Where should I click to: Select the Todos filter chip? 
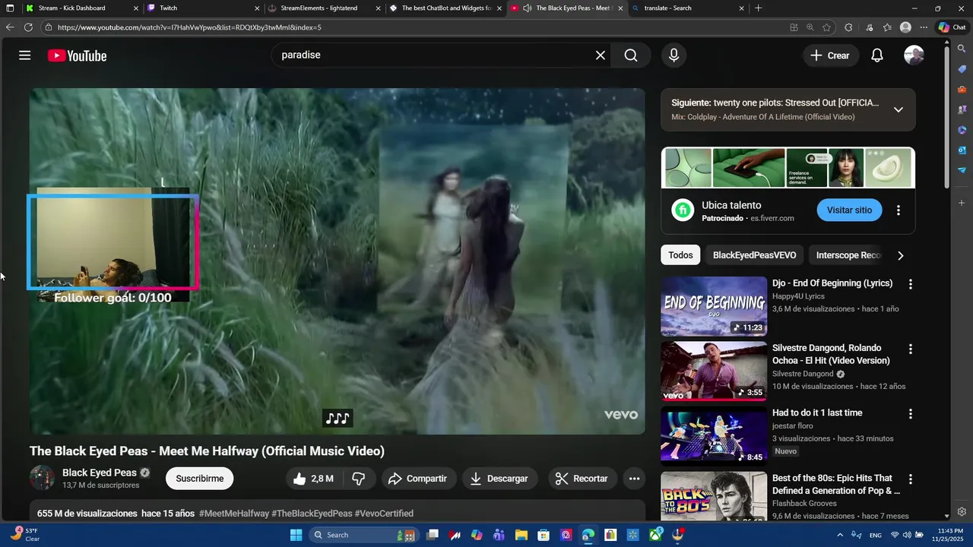(680, 255)
